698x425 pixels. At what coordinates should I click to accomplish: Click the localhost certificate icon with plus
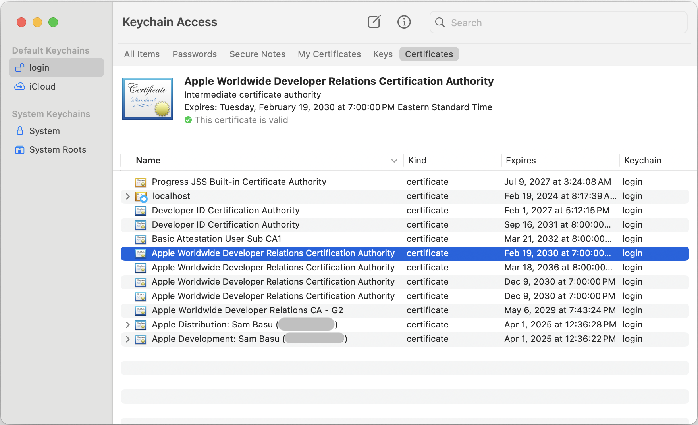(x=141, y=197)
